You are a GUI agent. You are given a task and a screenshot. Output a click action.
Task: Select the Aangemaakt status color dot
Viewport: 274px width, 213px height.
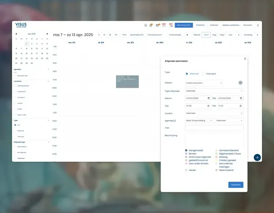[x=186, y=150]
